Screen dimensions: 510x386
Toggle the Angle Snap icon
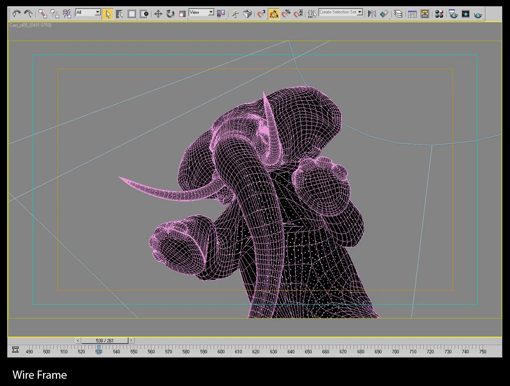pyautogui.click(x=274, y=14)
